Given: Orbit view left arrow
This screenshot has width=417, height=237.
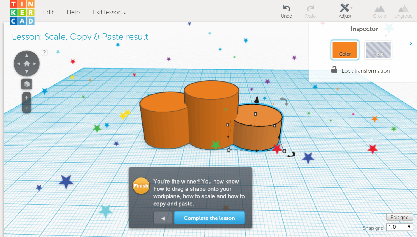Looking at the screenshot, I should pyautogui.click(x=18, y=64).
